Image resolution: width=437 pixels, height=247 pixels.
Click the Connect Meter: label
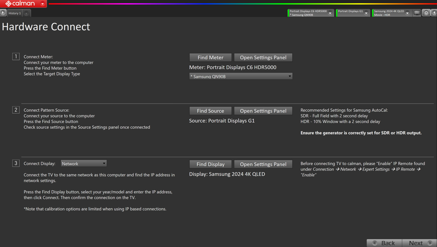pyautogui.click(x=38, y=57)
